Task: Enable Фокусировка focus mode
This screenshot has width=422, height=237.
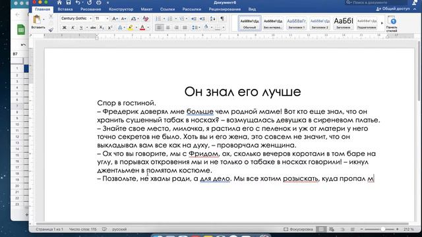Action: [298, 229]
